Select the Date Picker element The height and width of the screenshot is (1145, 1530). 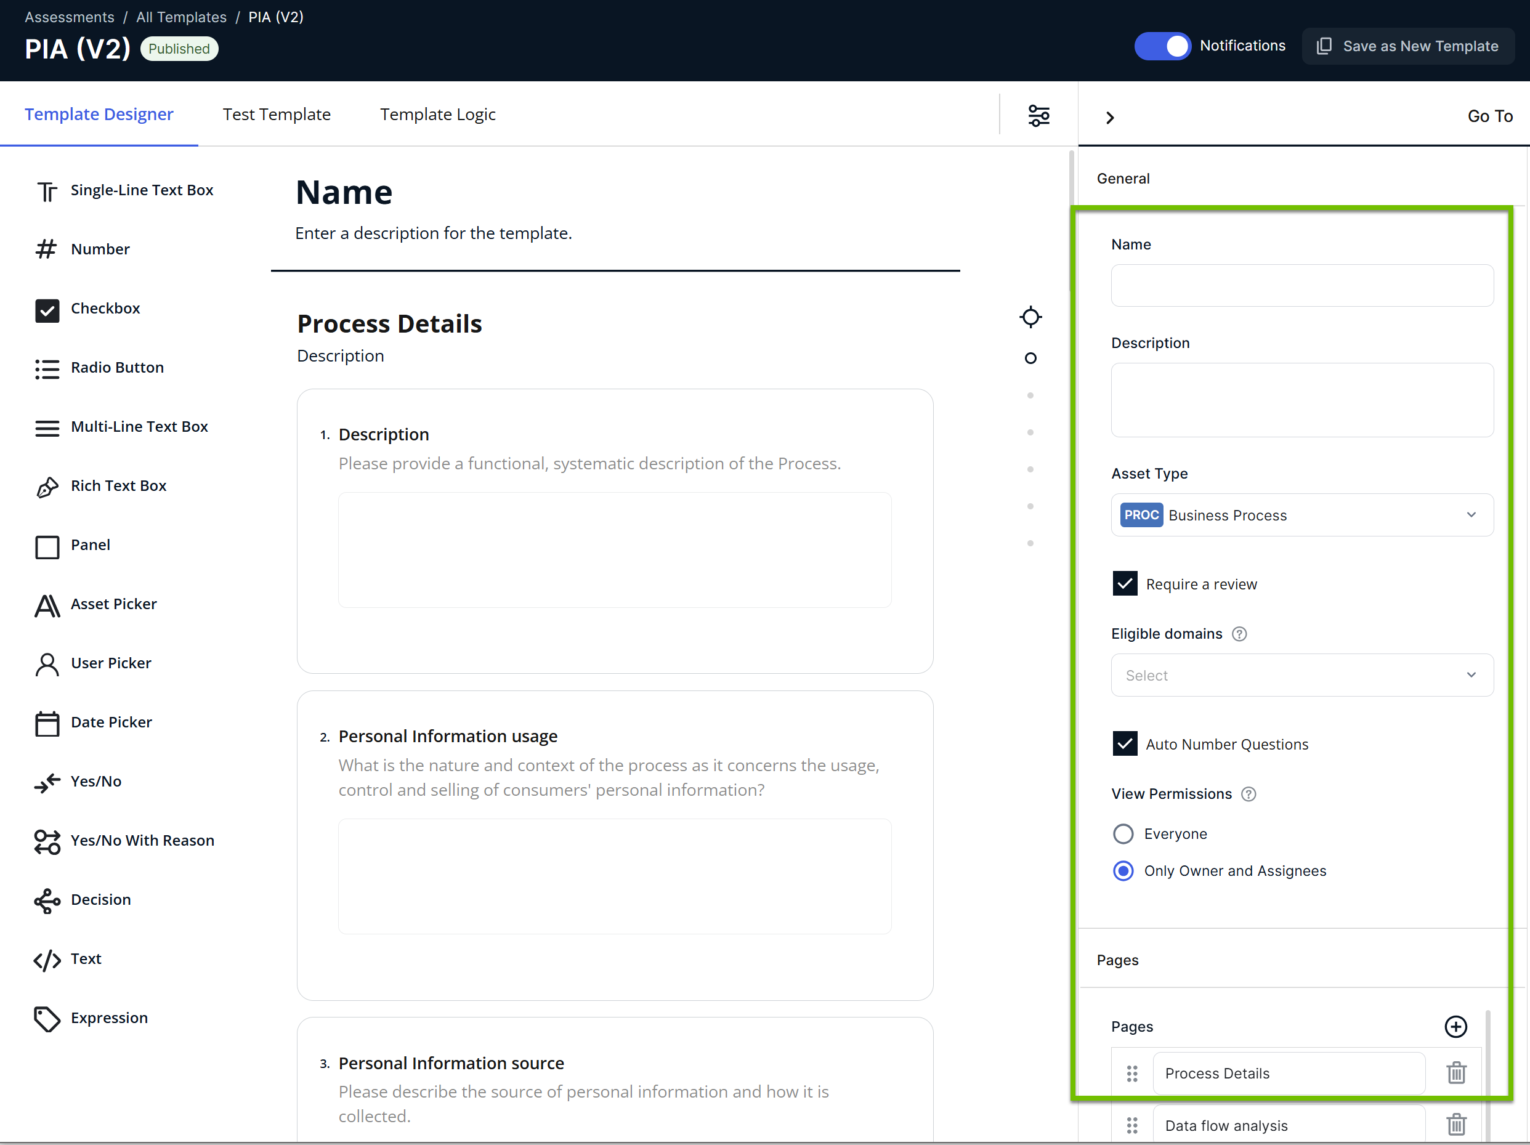[x=111, y=722]
